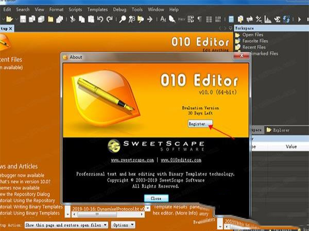Open 'View the Repository Dialog' link
Viewport: 309px width, 231px height.
point(25,194)
